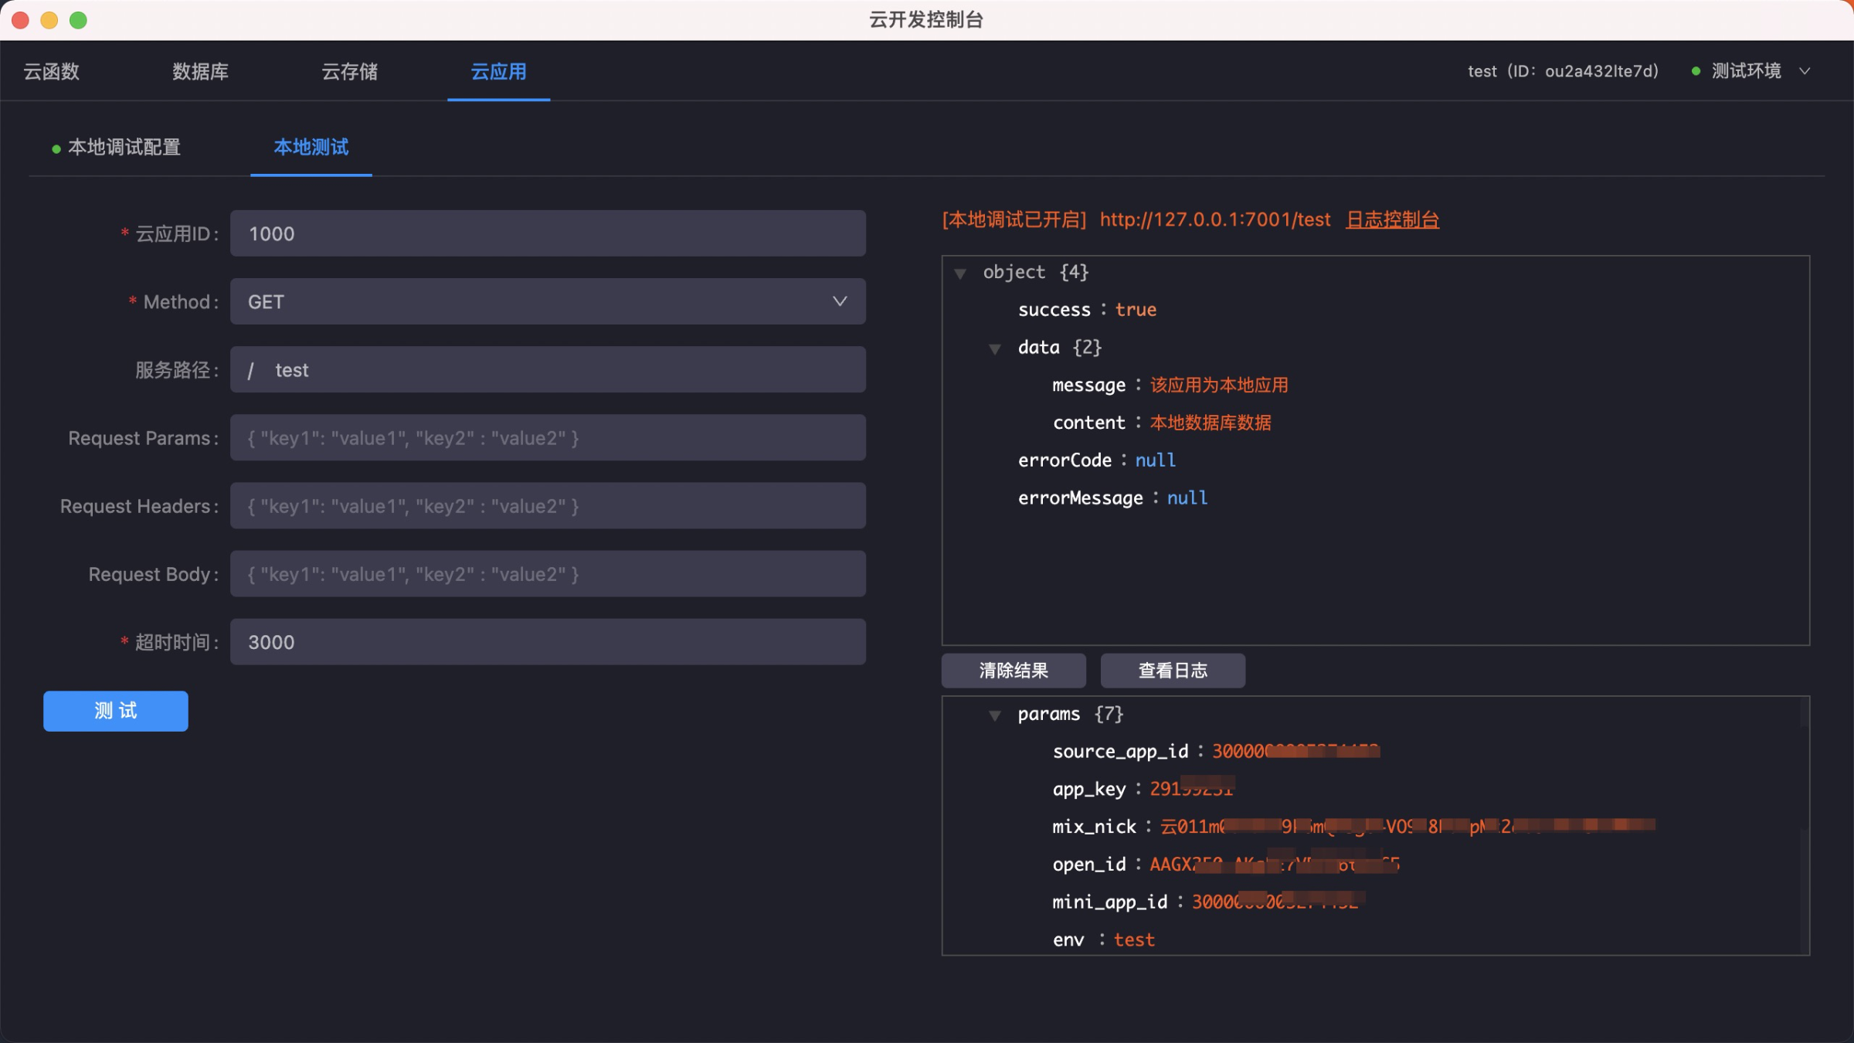
Task: Click the env : test row
Action: (1103, 939)
